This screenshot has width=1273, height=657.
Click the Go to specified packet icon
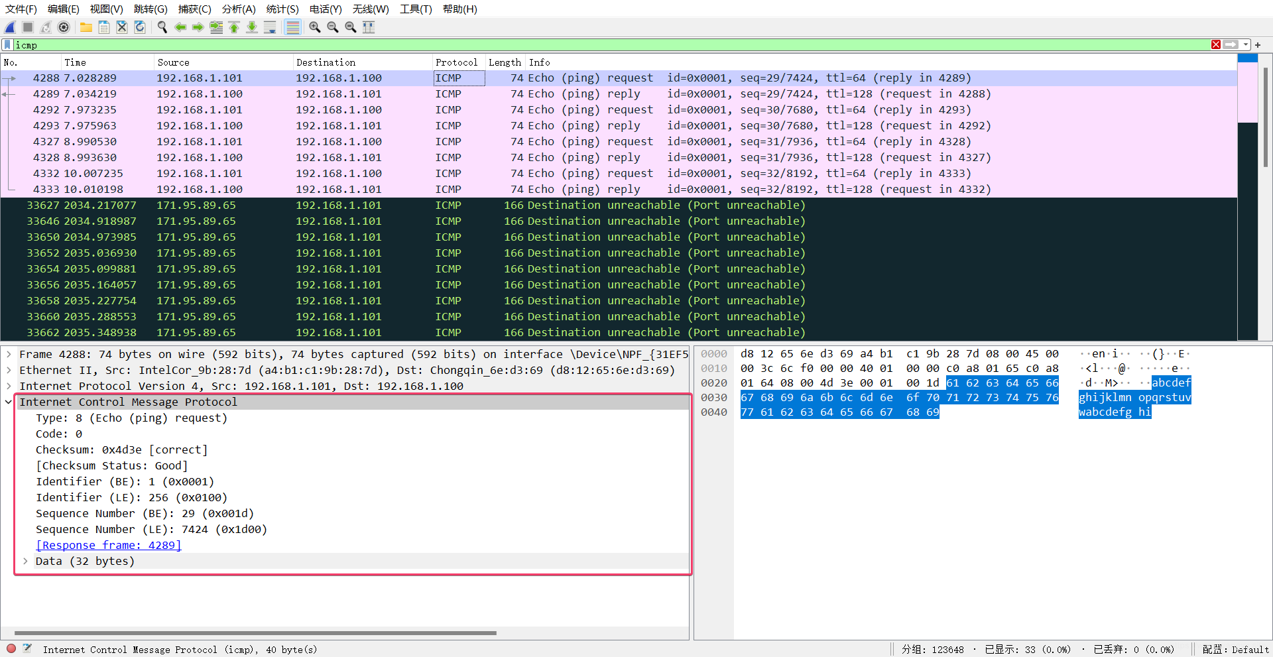[216, 27]
